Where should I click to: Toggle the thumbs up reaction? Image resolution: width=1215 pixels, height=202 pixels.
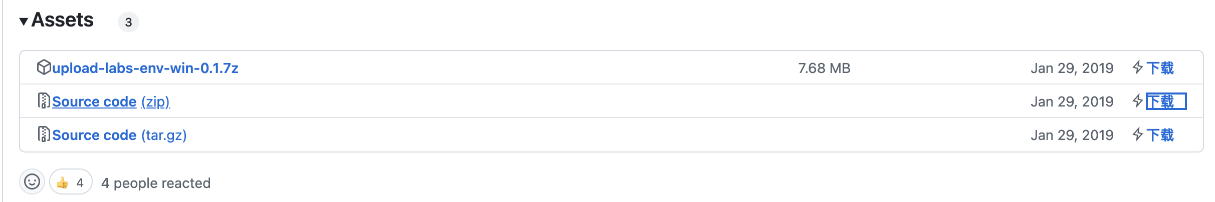[71, 182]
